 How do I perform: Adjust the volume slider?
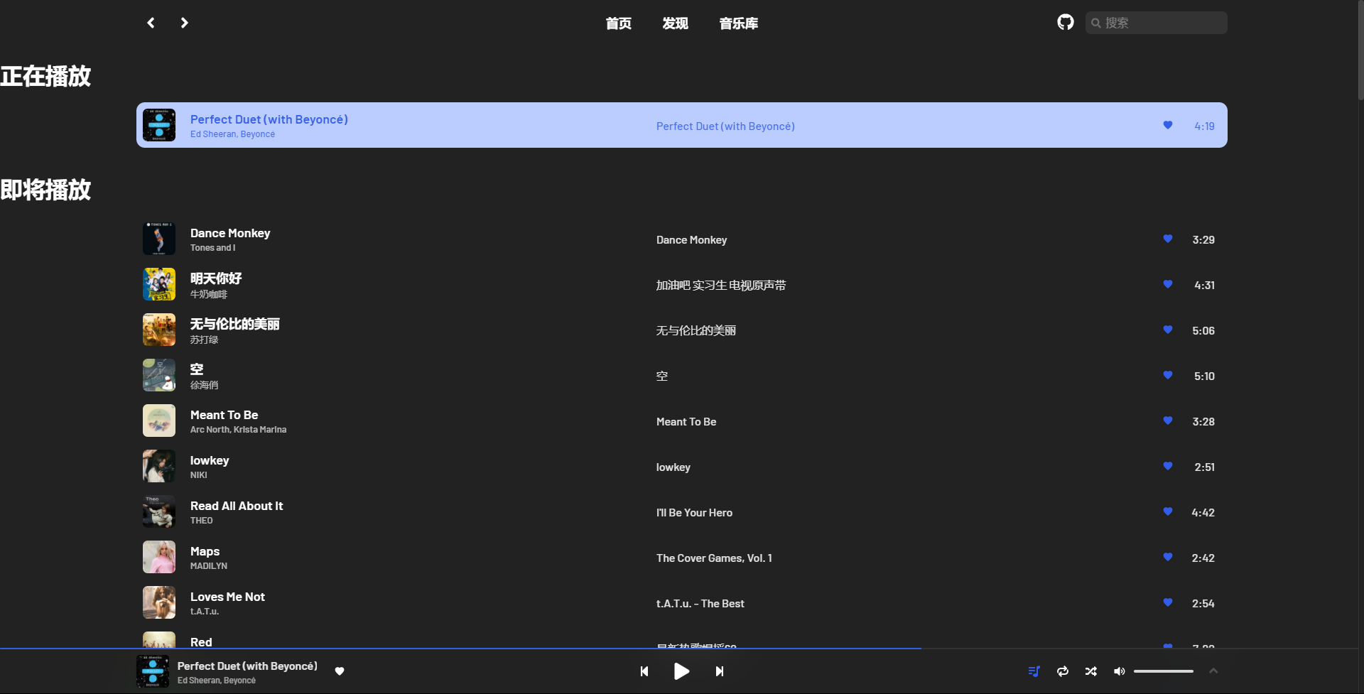click(x=1164, y=671)
